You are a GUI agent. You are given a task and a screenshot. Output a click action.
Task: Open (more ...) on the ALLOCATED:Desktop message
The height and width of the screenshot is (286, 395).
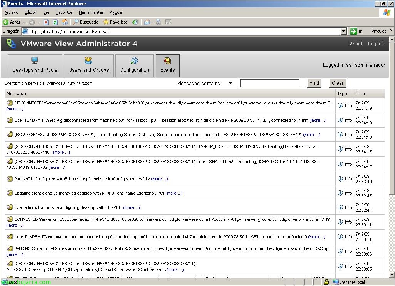(175, 269)
